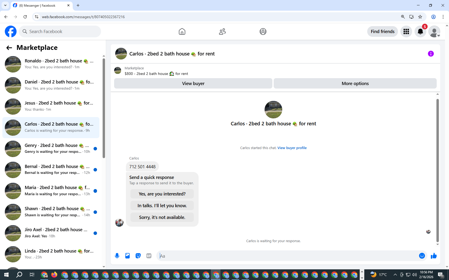Send quick response 'Yes, are you interested?'
The height and width of the screenshot is (280, 449).
pyautogui.click(x=162, y=194)
